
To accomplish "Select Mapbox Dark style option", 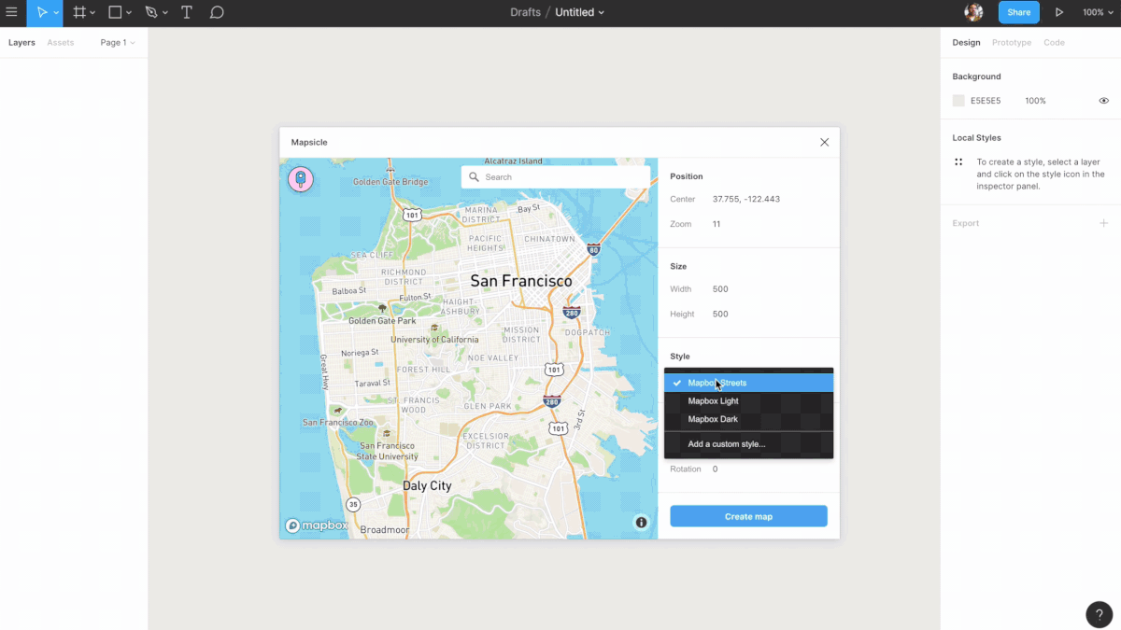I will click(748, 419).
